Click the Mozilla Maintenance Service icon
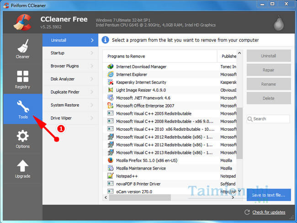 pyautogui.click(x=111, y=168)
